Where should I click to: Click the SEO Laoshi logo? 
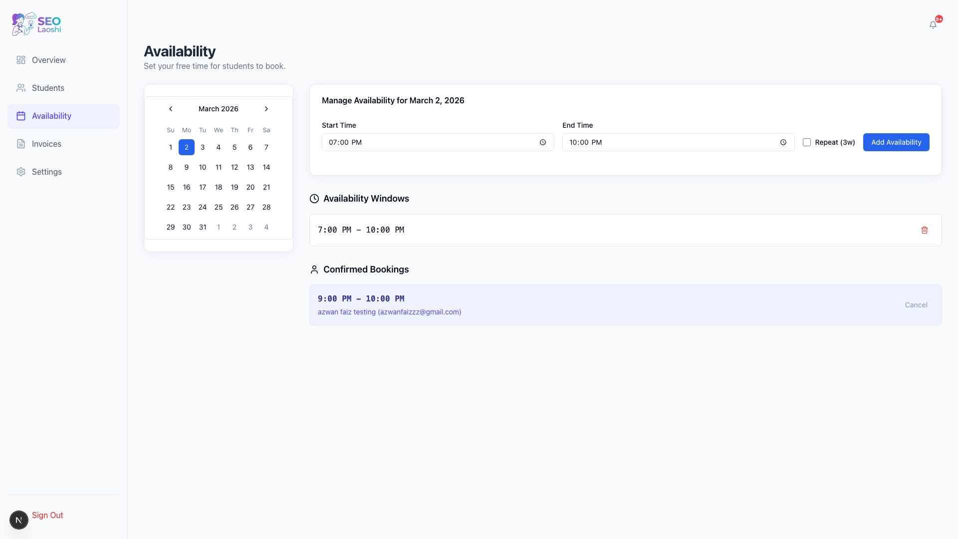coord(35,23)
